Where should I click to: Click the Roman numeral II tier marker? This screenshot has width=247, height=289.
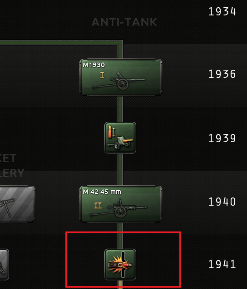98,205
